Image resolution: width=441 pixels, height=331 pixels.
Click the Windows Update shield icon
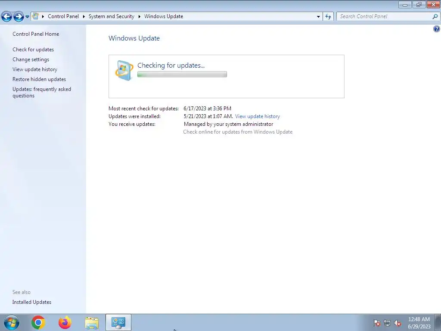click(x=124, y=70)
